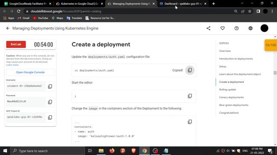Open Task View on the taskbar

90,151
